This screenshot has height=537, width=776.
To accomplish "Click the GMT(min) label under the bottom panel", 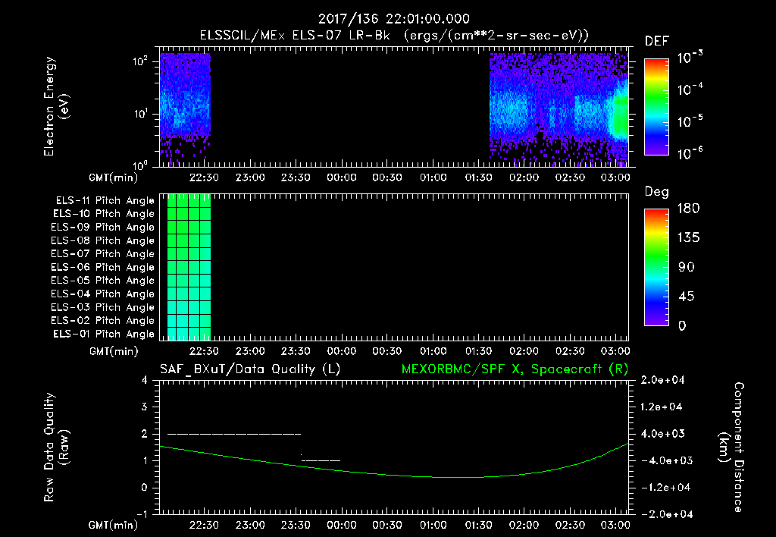I will (114, 525).
